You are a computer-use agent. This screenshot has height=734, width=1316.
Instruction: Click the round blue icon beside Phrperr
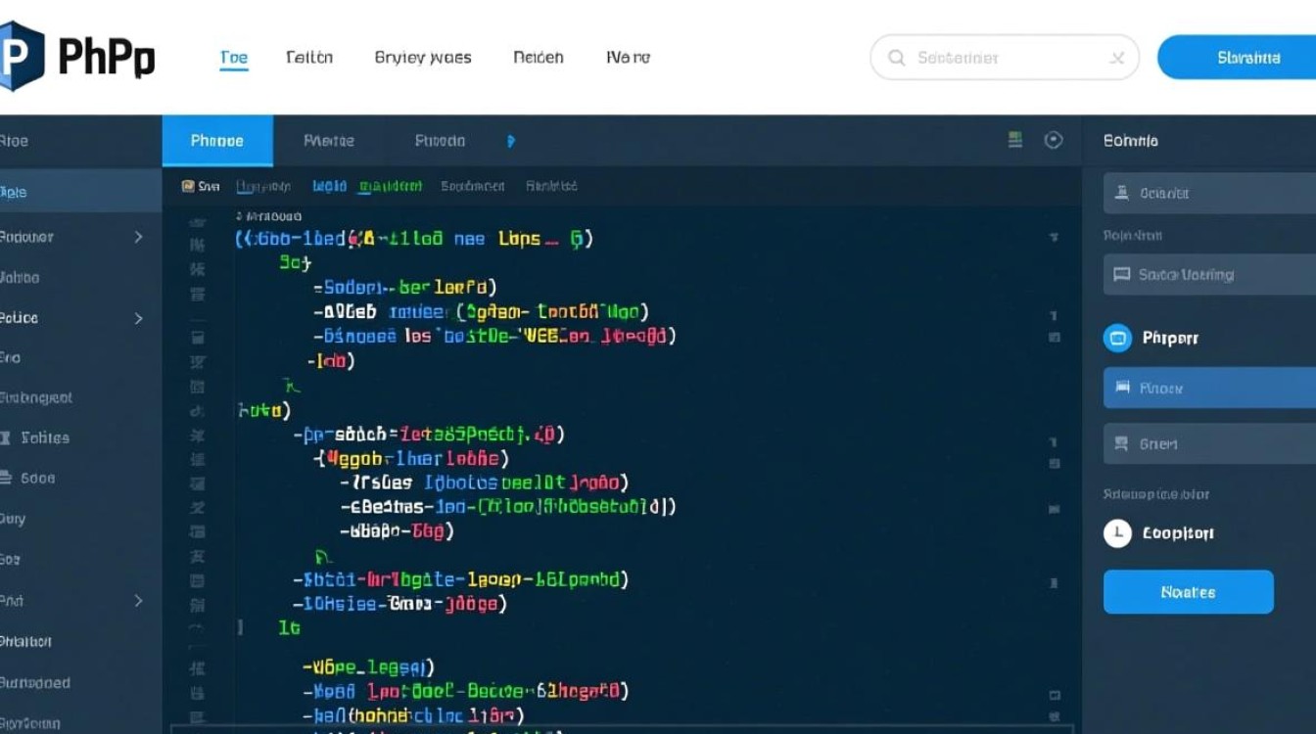click(x=1117, y=338)
